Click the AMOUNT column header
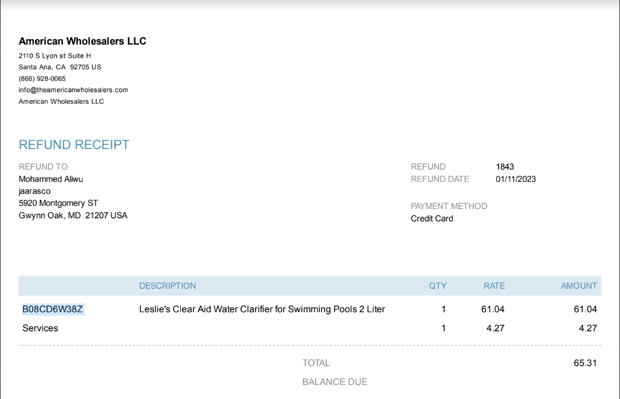Screen dimensions: 620x399 pos(579,286)
